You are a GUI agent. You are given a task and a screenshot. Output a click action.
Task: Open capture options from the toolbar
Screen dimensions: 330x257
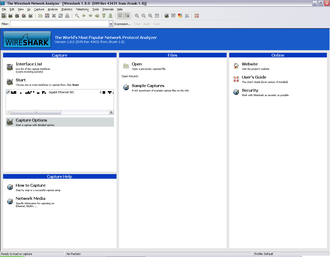(x=10, y=16)
